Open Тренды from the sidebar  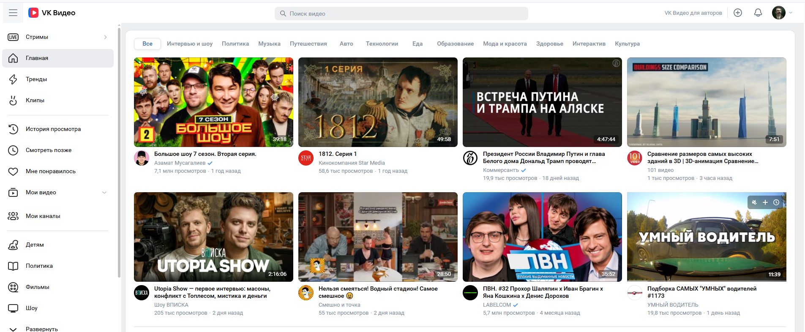click(x=36, y=79)
